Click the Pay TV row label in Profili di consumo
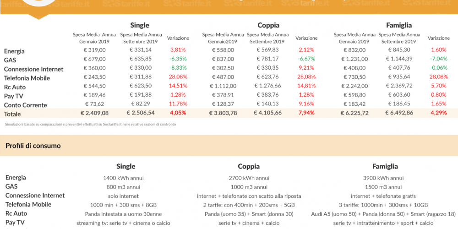458x229 pixels. pos(15,223)
